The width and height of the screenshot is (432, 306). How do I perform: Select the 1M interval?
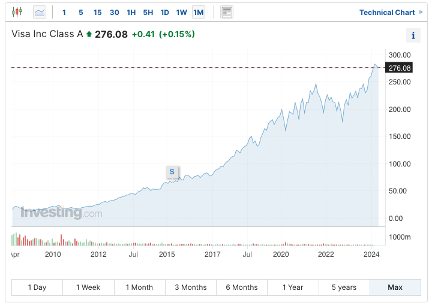(x=199, y=13)
